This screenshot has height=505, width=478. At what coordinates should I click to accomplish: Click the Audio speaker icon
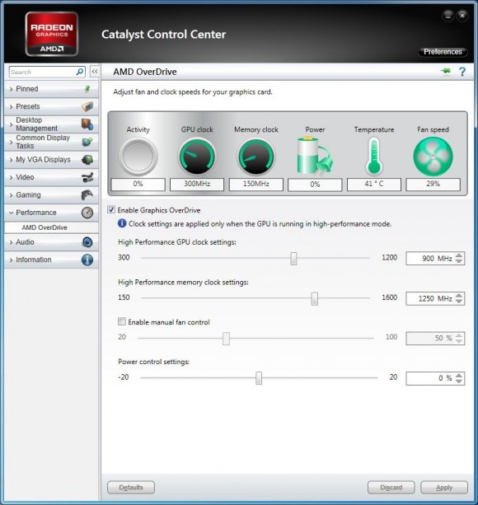pos(87,242)
